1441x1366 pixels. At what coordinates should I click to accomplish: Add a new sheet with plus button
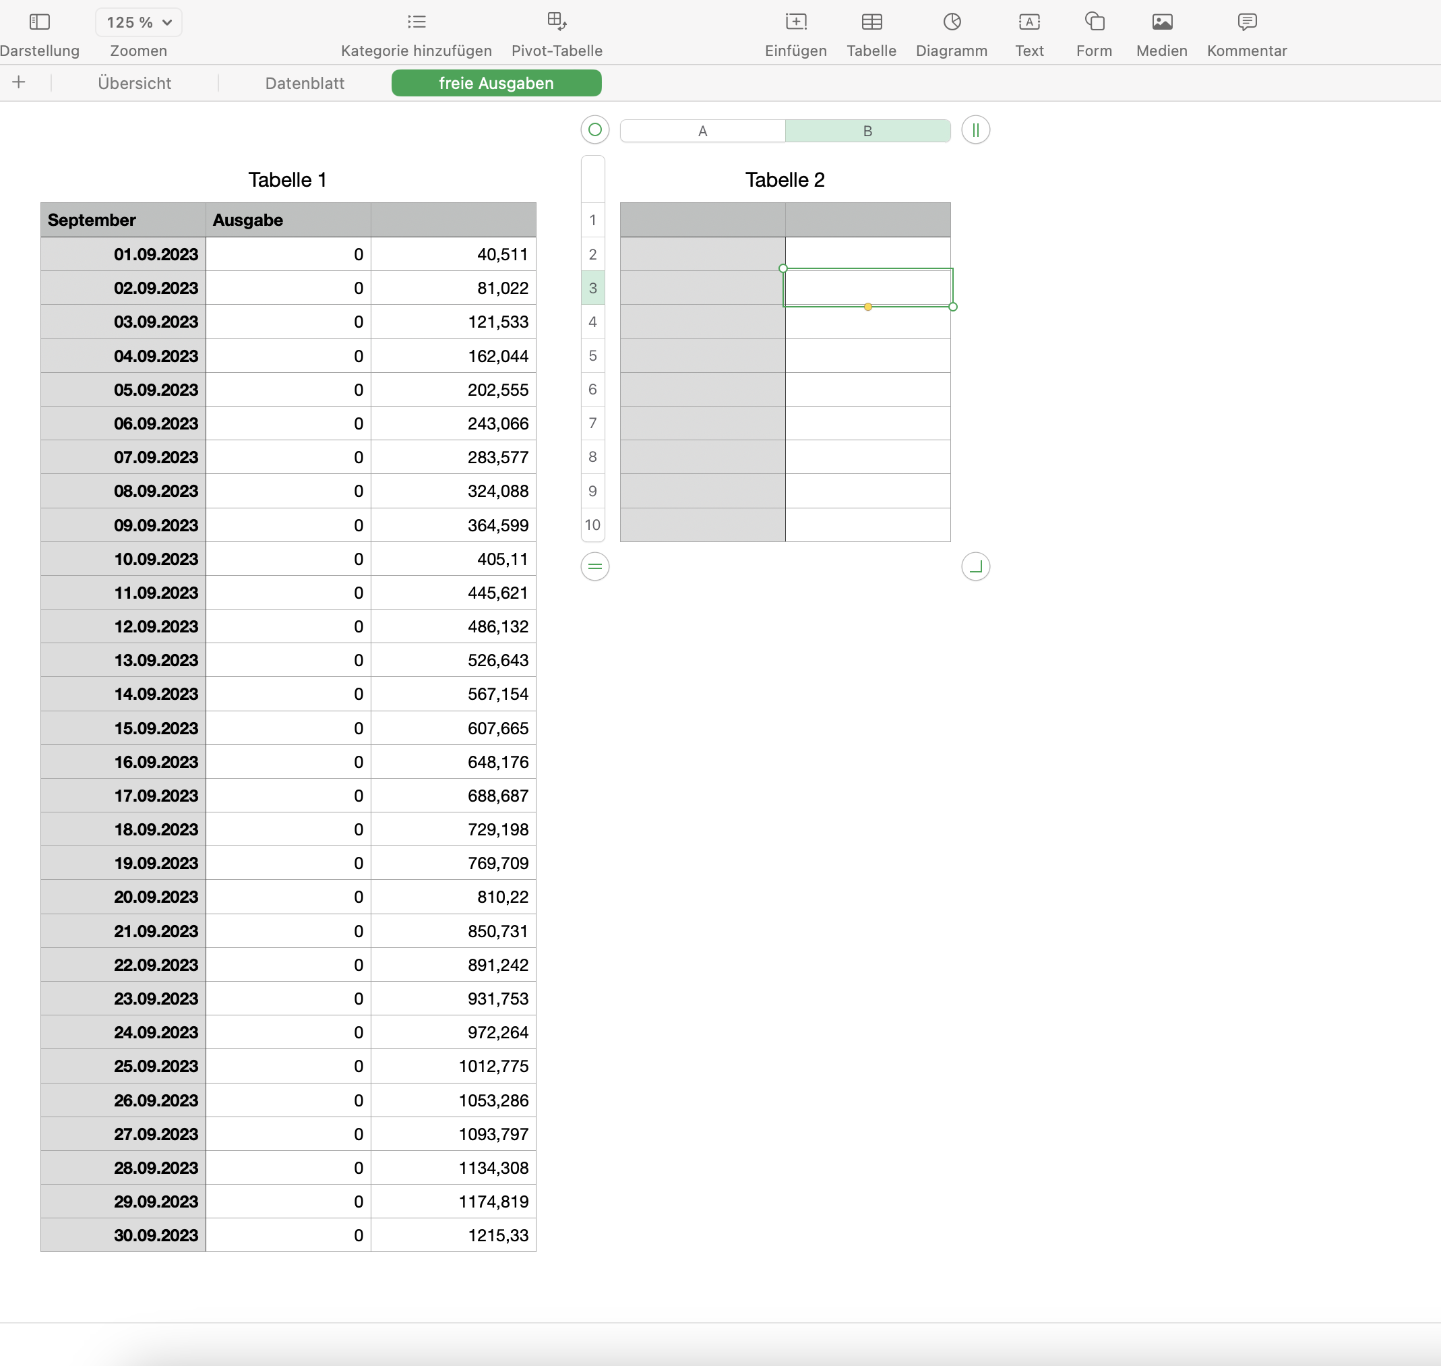point(19,82)
